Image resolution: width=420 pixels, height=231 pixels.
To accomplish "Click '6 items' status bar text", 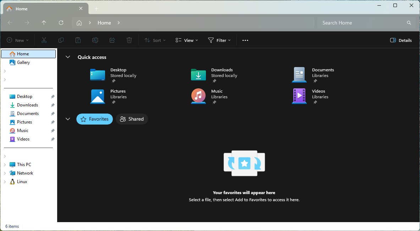I will (12, 226).
